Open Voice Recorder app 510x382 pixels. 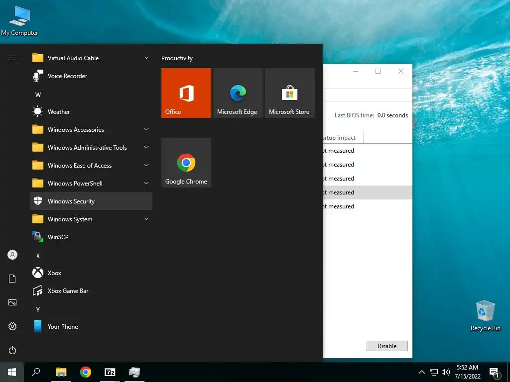[x=91, y=76]
